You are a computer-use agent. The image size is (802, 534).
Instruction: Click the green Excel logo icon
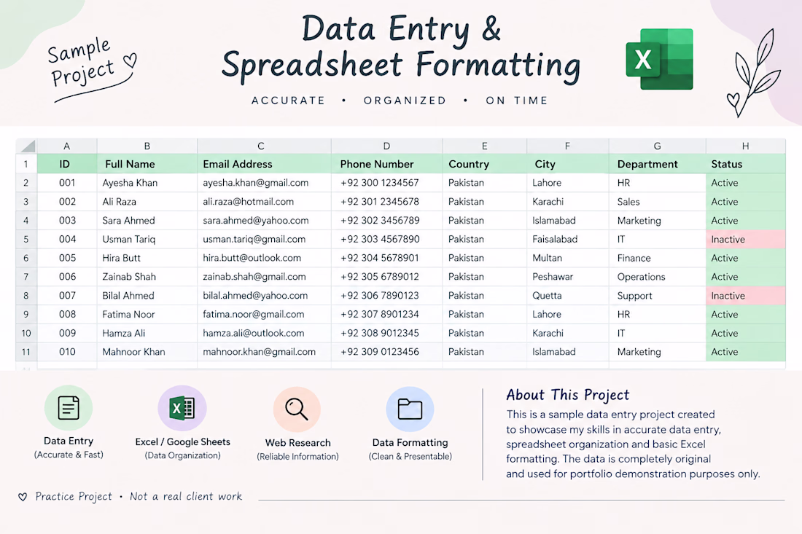659,59
